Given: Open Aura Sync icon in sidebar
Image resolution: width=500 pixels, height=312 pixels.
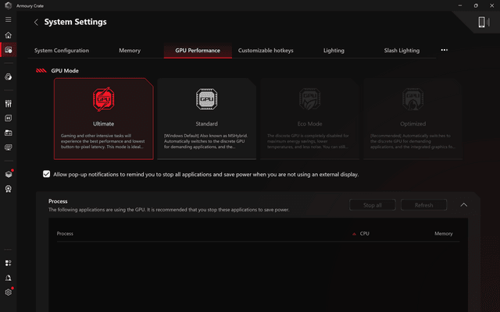Looking at the screenshot, I should (x=9, y=76).
